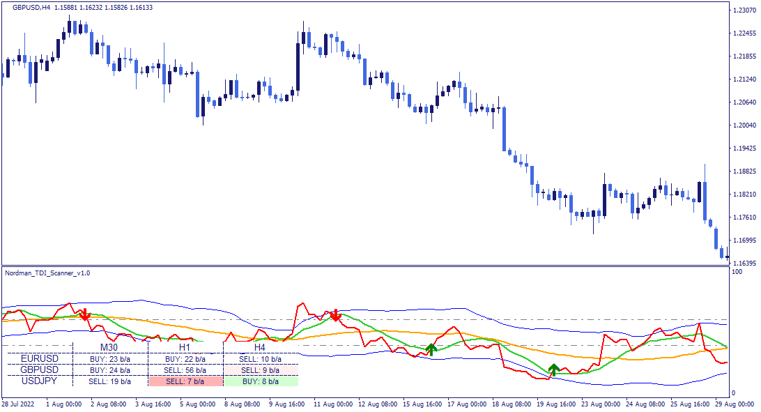The width and height of the screenshot is (761, 412).
Task: Click price level 1.17610 on the price axis
Action: 744,218
